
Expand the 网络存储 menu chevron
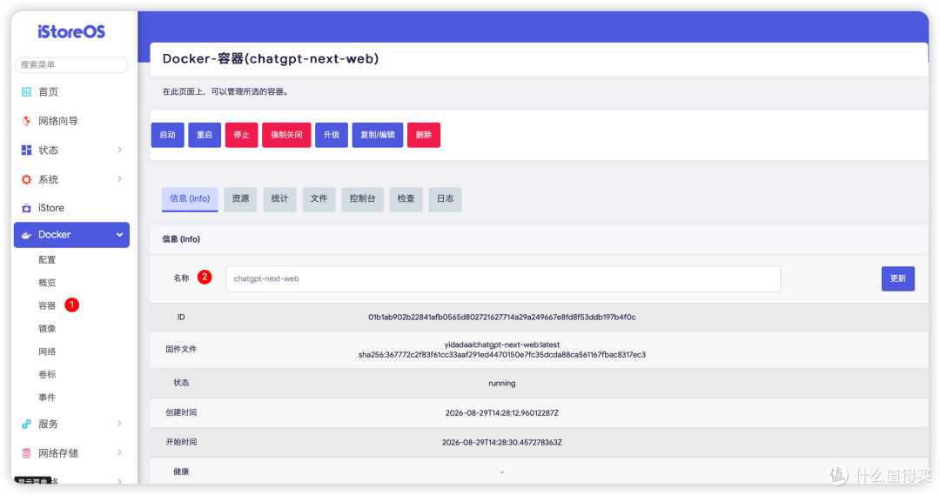[x=119, y=453]
